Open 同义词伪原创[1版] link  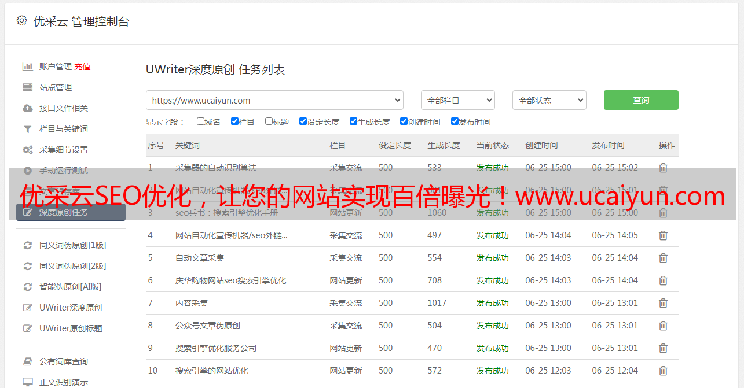pyautogui.click(x=73, y=245)
